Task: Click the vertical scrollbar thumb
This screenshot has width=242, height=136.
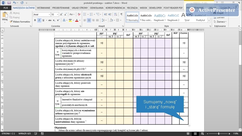Action: [x=240, y=55]
